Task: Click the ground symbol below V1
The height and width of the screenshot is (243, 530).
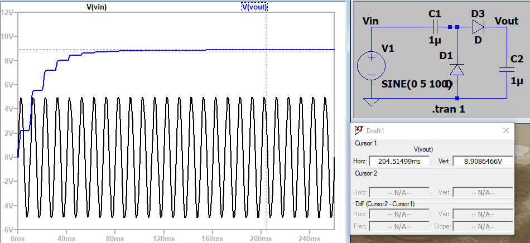Action: coord(370,103)
